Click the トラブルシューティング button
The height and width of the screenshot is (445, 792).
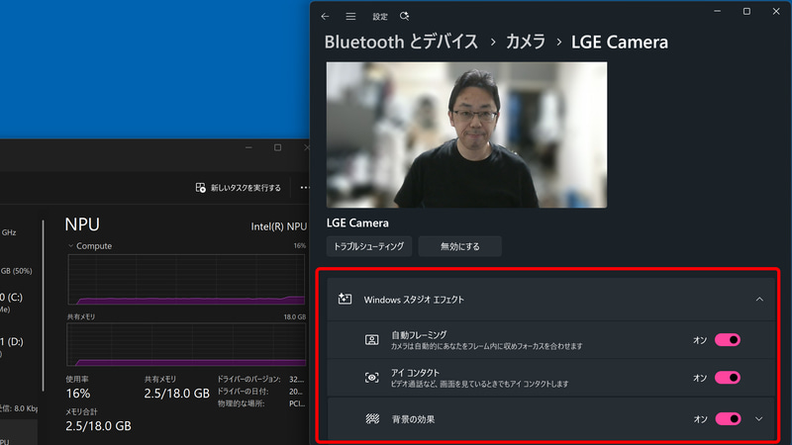(368, 246)
